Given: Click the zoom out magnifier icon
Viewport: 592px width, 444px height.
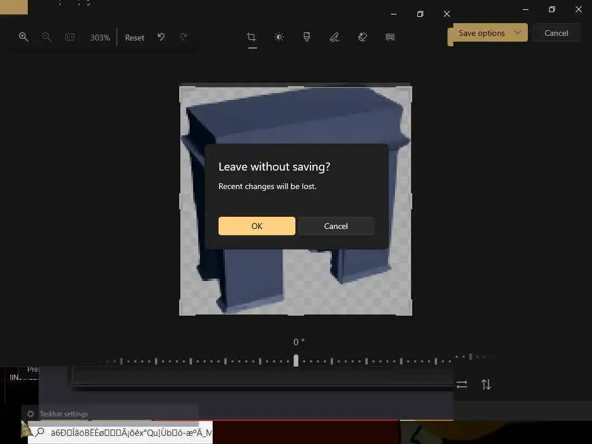Looking at the screenshot, I should 46,37.
